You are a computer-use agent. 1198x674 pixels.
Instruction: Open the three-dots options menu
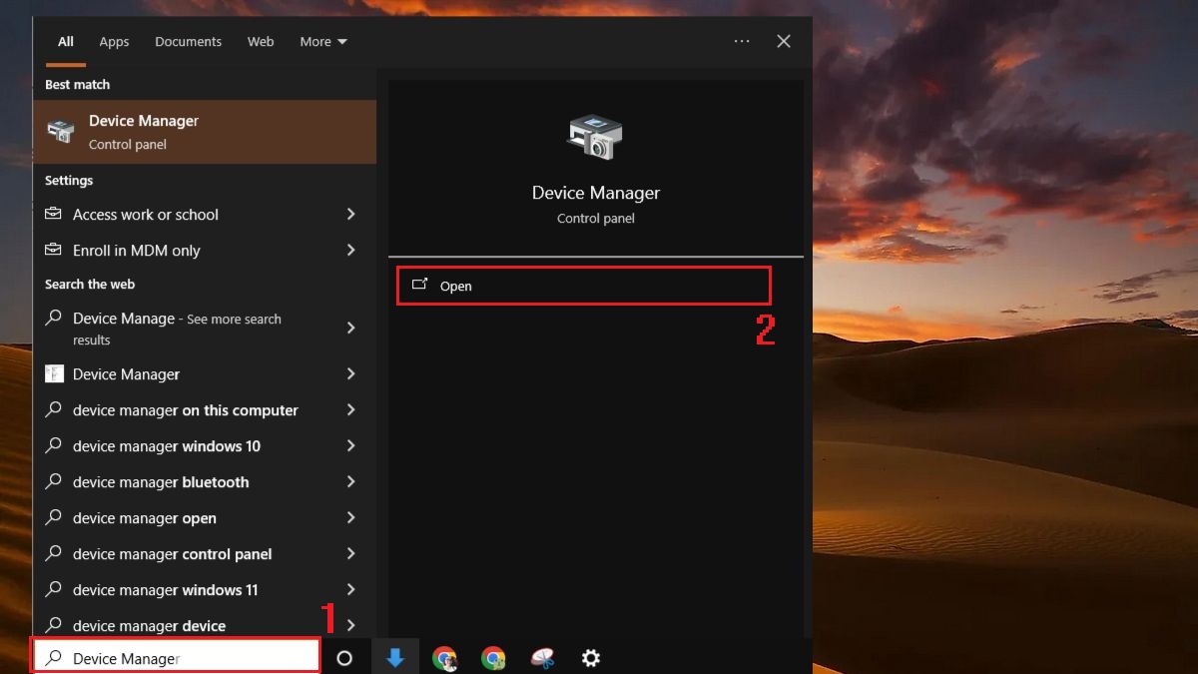[x=742, y=41]
